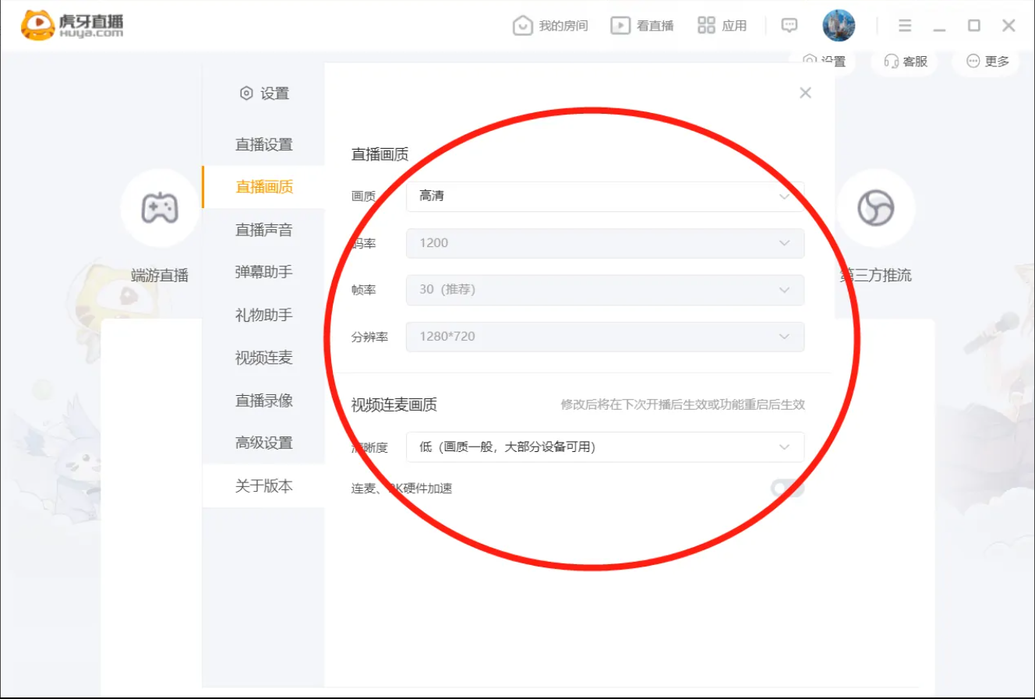Expand the 码率 bitrate dropdown

coord(605,243)
